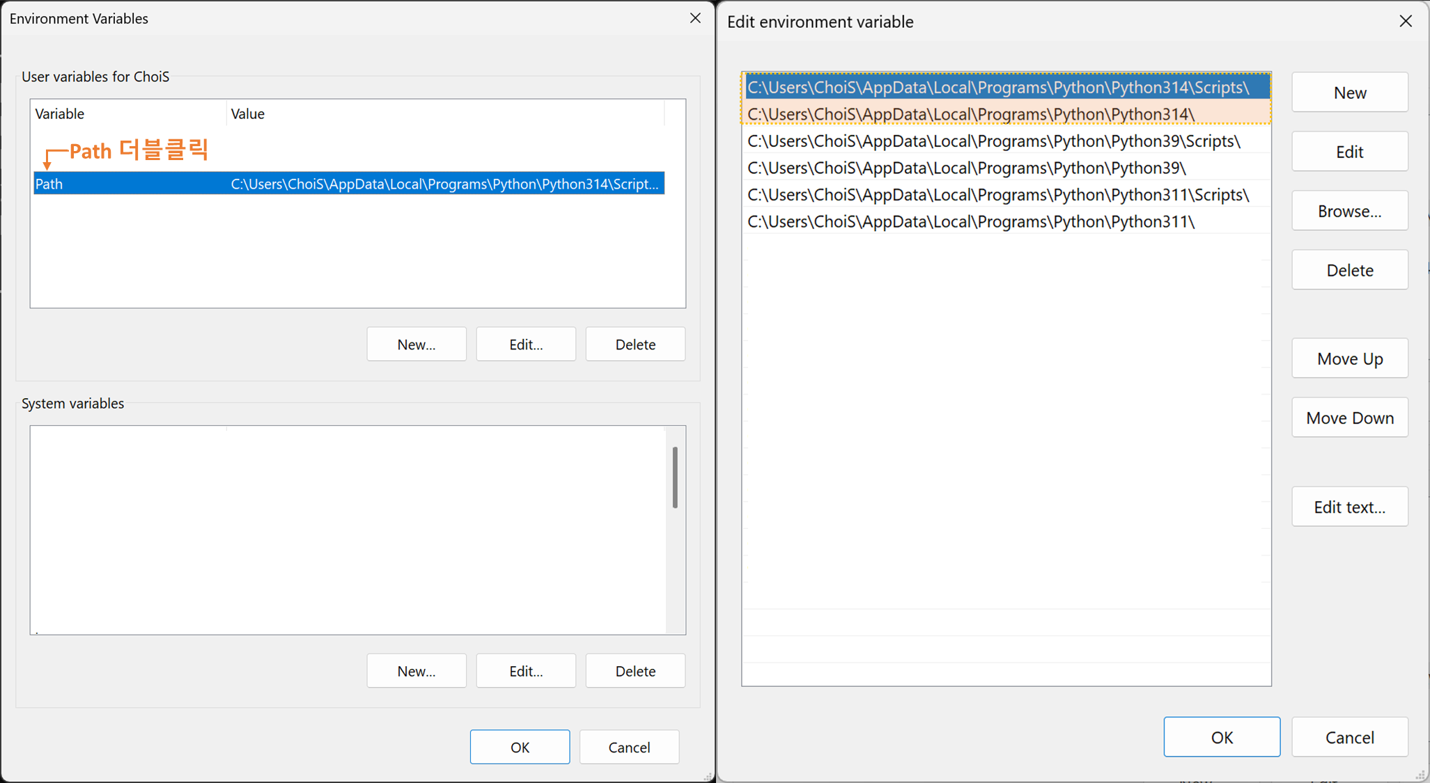Viewport: 1430px width, 783px height.
Task: Select the Python311\ path entry
Action: [970, 222]
